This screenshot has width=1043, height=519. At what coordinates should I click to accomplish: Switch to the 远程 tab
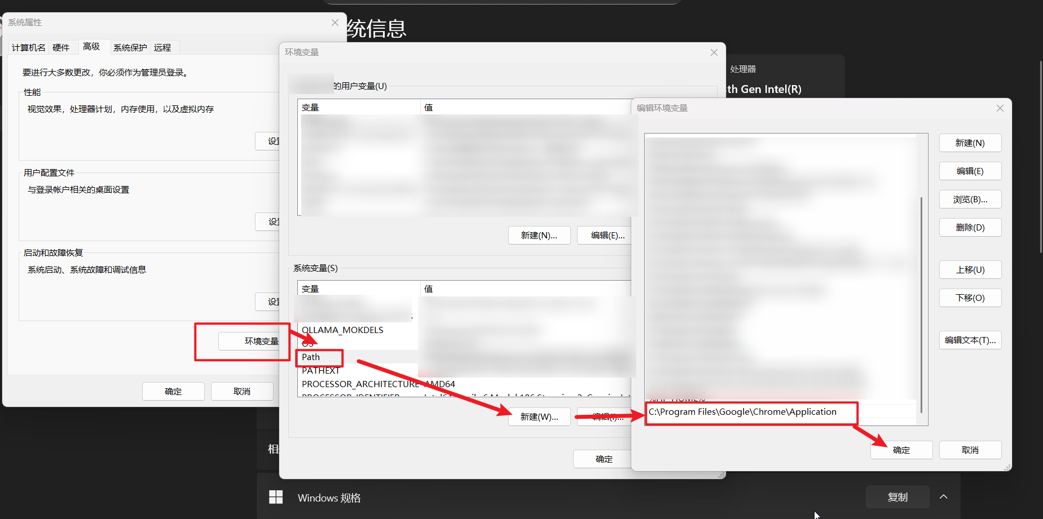[x=162, y=47]
